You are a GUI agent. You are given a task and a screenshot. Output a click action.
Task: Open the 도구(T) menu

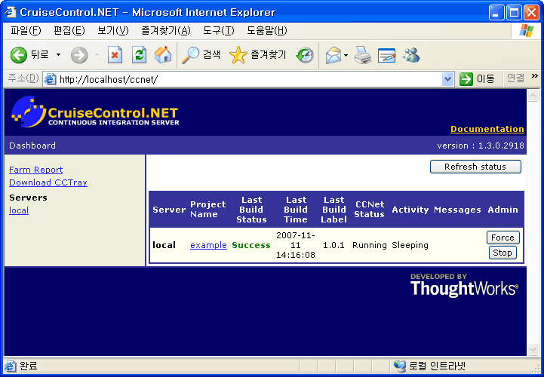coord(218,31)
